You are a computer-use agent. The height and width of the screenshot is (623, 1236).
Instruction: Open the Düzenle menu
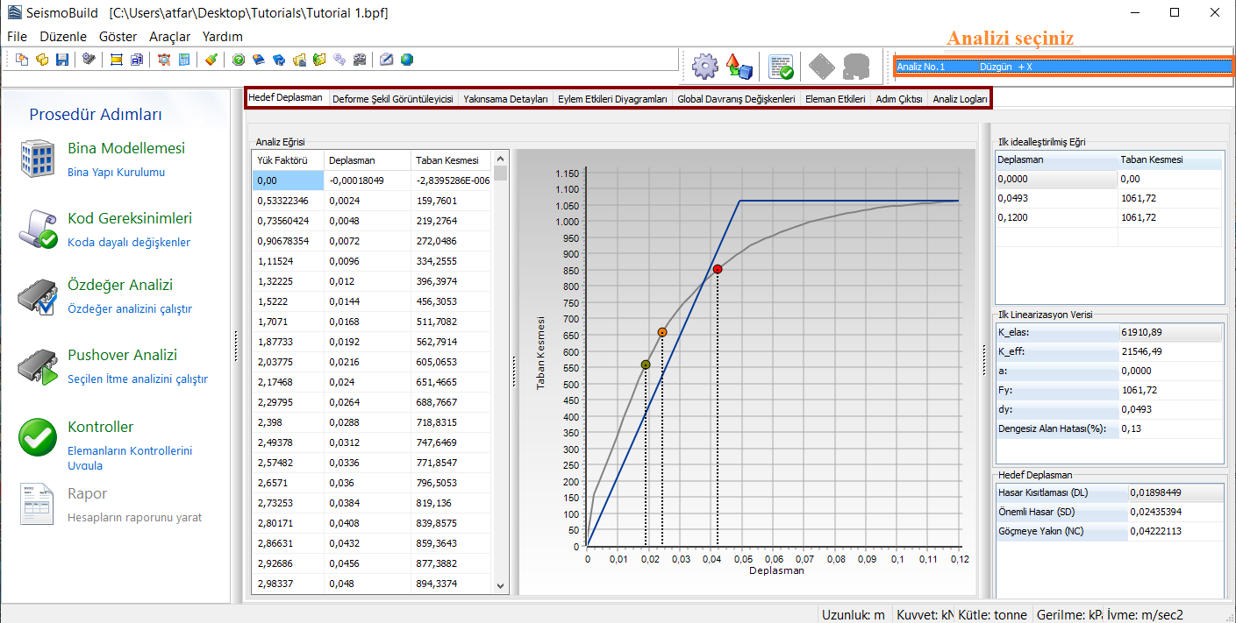click(x=64, y=37)
